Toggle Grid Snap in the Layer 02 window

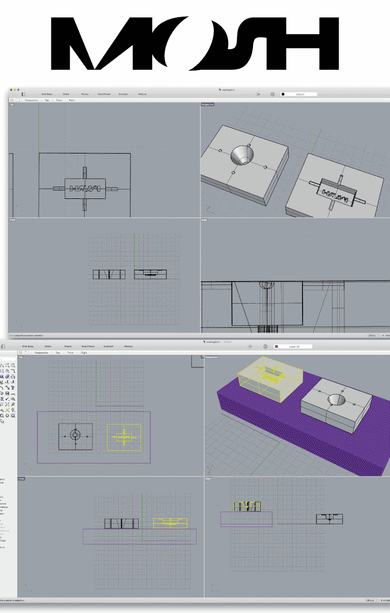tap(28, 347)
